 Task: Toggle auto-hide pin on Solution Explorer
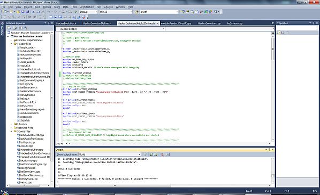[x=49, y=23]
